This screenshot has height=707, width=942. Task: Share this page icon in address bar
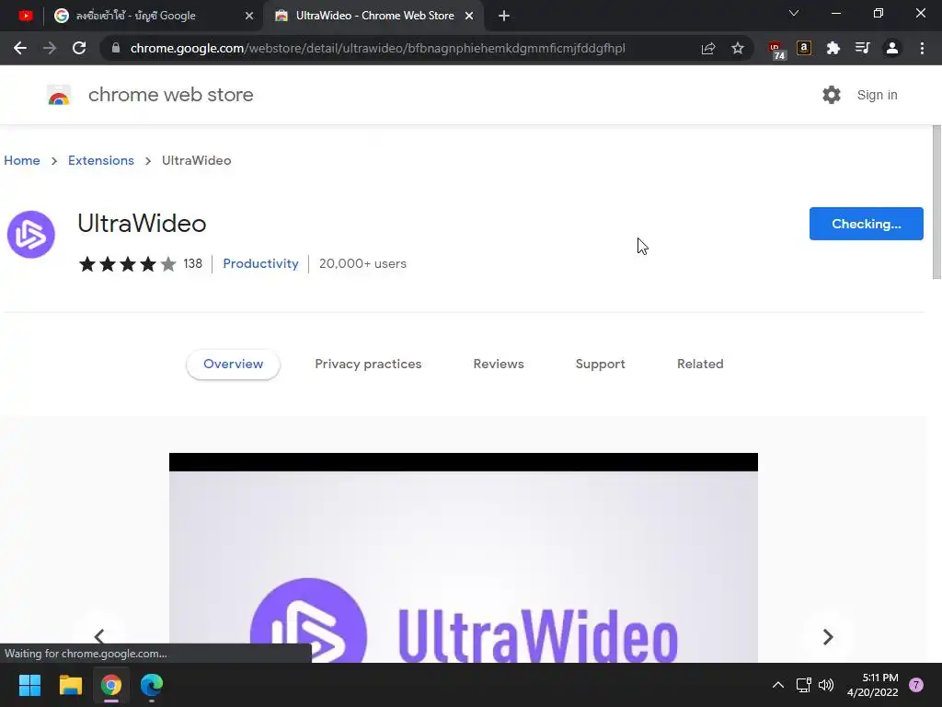click(x=708, y=48)
